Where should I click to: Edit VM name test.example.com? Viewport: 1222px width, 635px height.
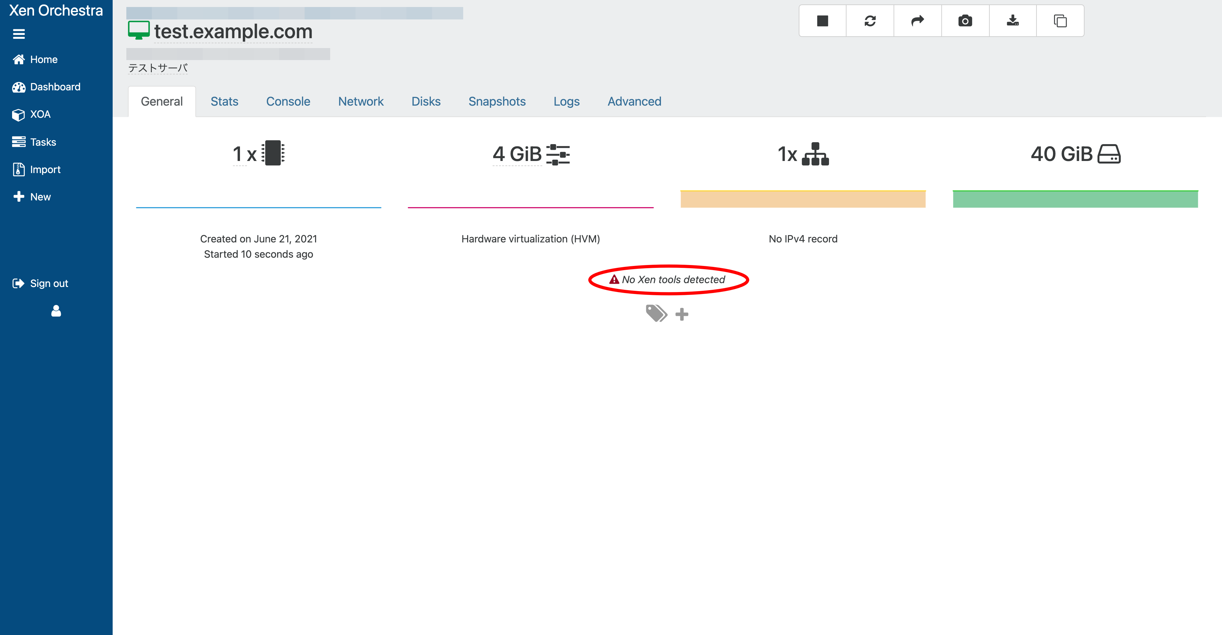pos(233,32)
